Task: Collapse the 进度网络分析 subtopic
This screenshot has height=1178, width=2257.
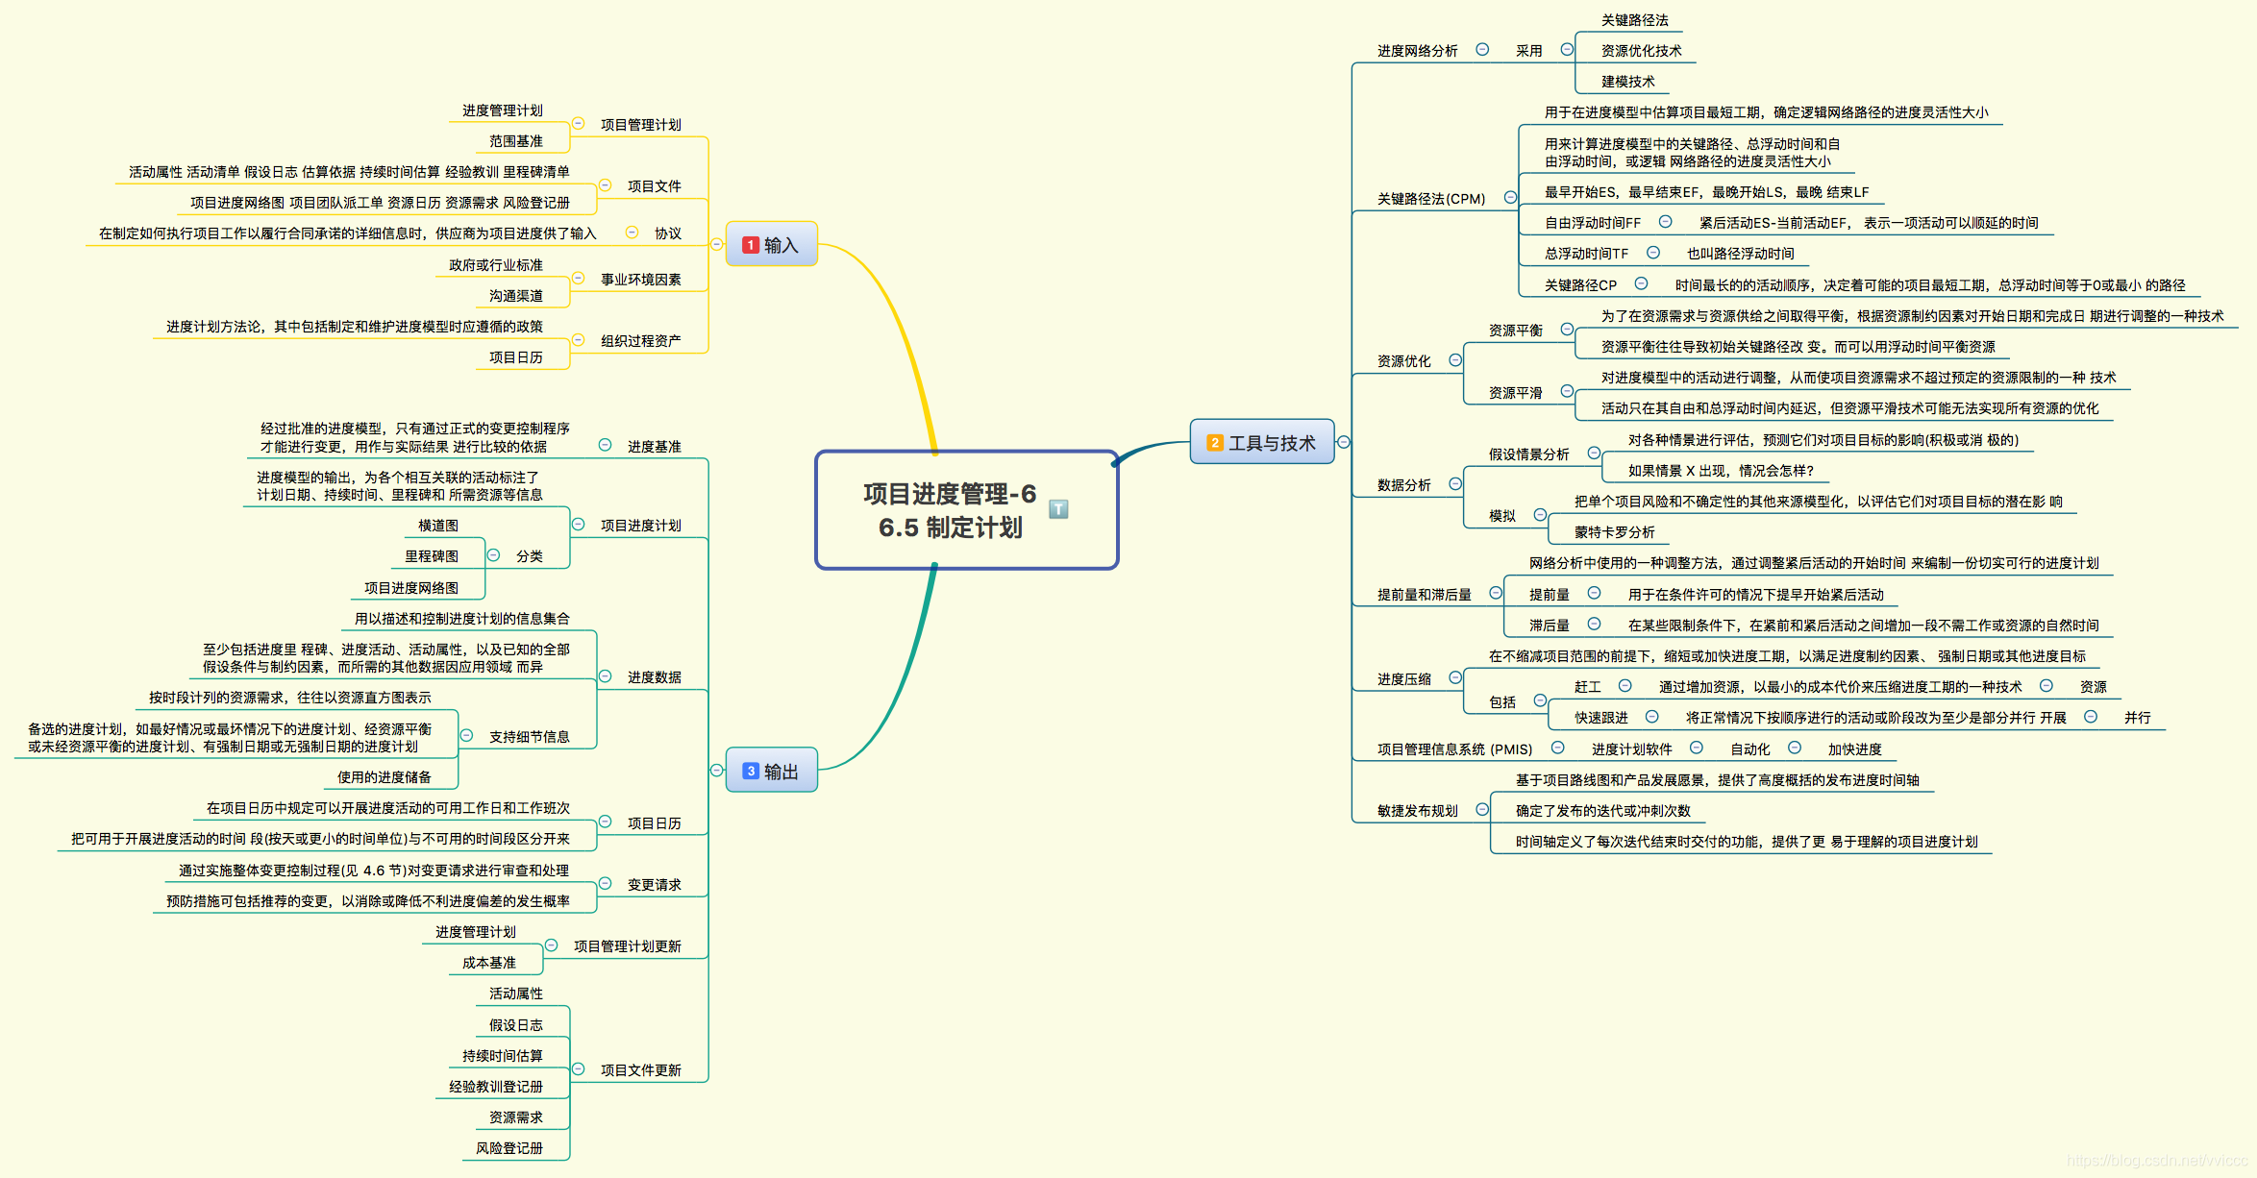Action: pyautogui.click(x=1482, y=49)
